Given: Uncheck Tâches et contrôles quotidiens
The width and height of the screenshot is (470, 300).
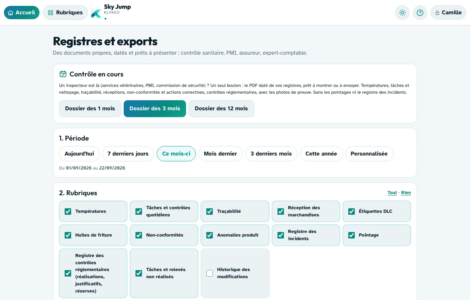Looking at the screenshot, I should 139,211.
